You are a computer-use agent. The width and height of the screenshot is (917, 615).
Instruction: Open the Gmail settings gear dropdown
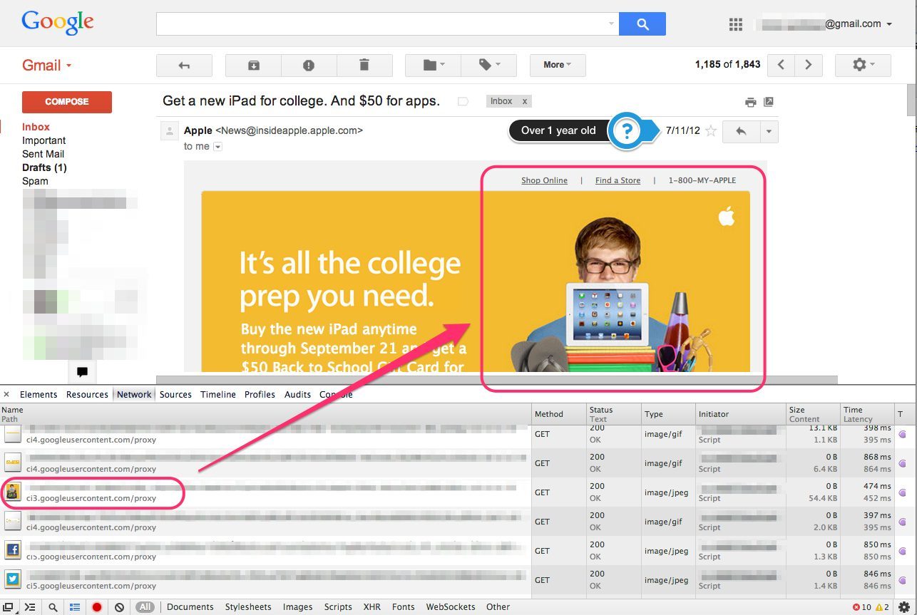click(x=863, y=65)
